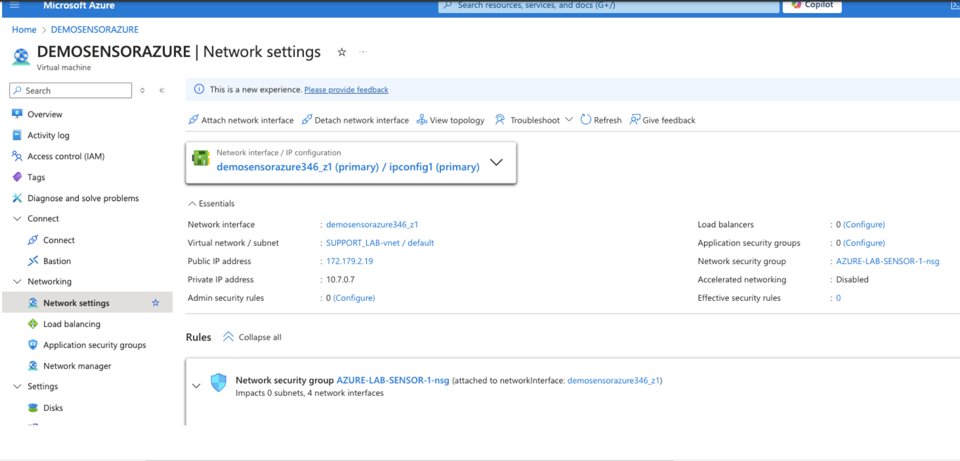Favorite the page with the title star
The height and width of the screenshot is (461, 960).
342,52
